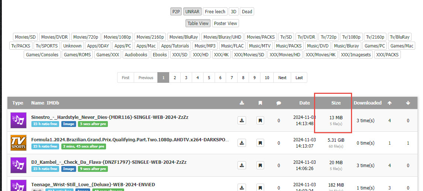Bookmark the DJ_Kambel Check_Da_Flava torrent
Screen dimensions: 423x191
click(x=260, y=166)
